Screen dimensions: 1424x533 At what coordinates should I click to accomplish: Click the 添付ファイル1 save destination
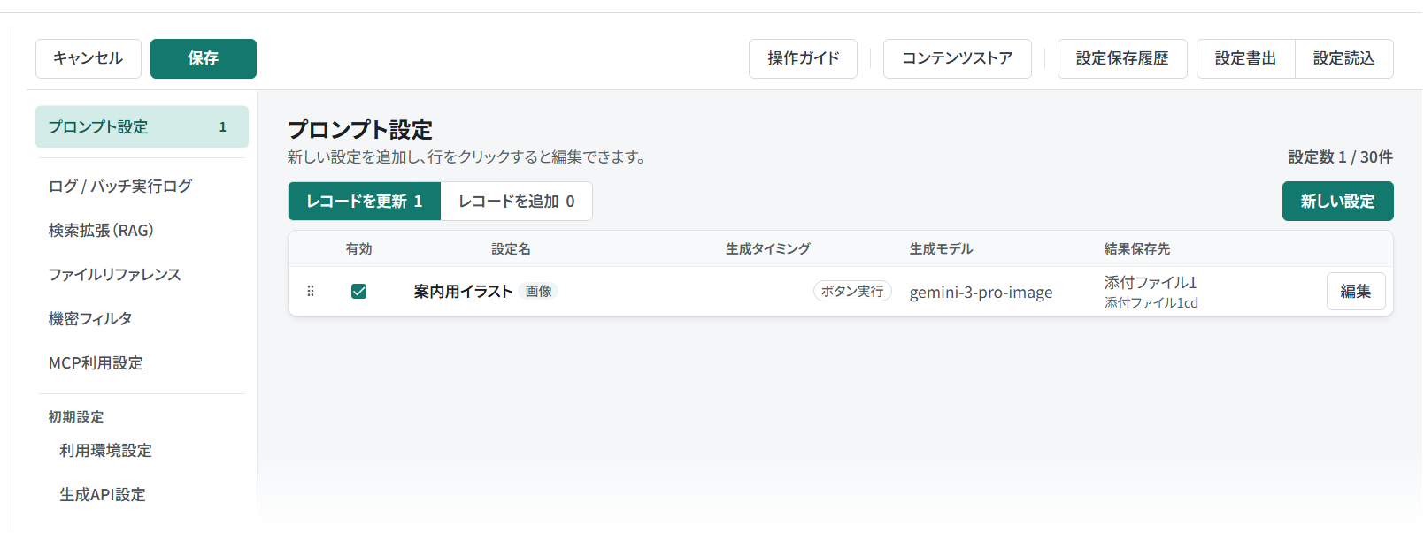pyautogui.click(x=1151, y=283)
